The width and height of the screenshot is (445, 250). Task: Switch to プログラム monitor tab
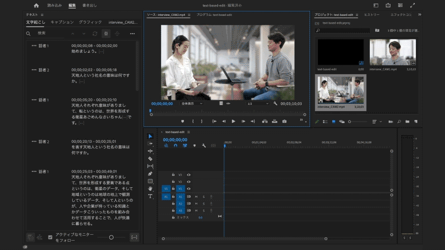(x=214, y=15)
